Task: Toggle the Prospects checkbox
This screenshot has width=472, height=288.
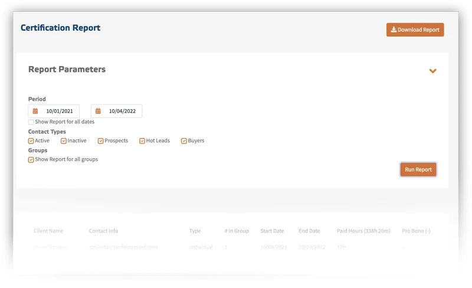Action: pos(100,141)
